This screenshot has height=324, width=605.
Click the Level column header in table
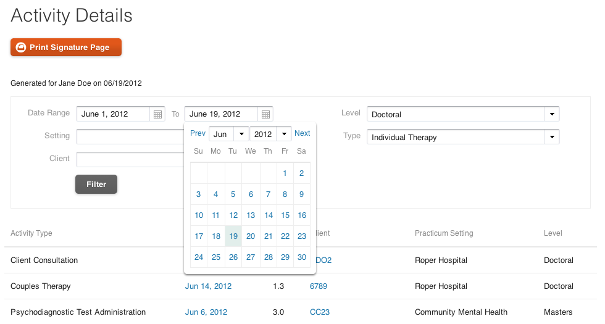click(553, 233)
